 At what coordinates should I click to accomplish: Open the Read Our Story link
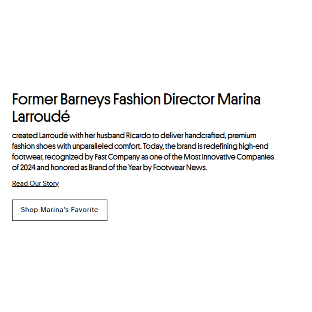click(35, 183)
